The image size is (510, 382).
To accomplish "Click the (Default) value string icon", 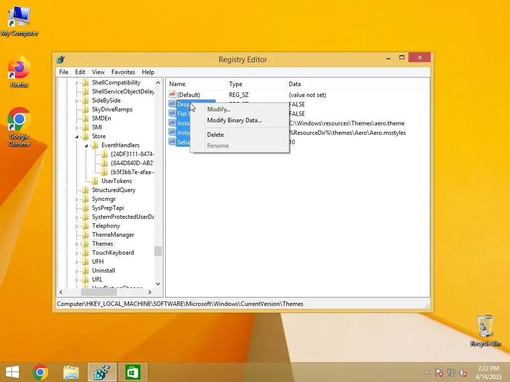I will coord(172,95).
